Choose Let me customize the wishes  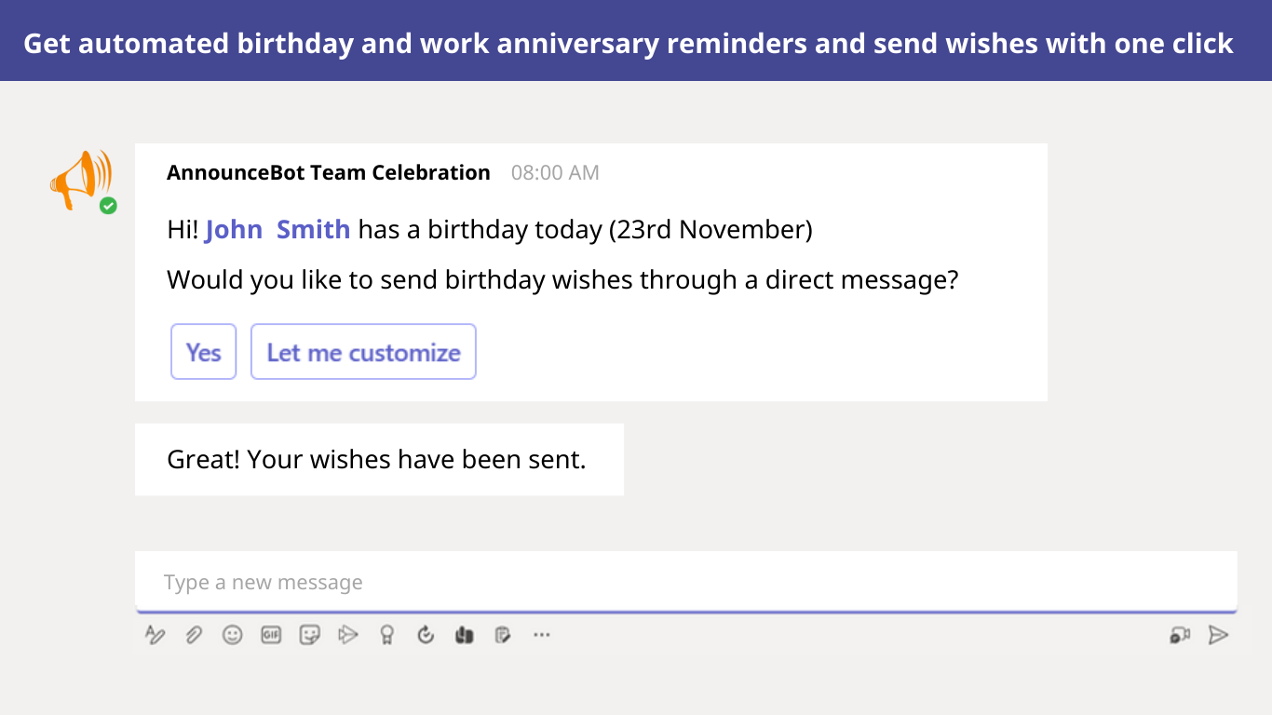coord(363,351)
